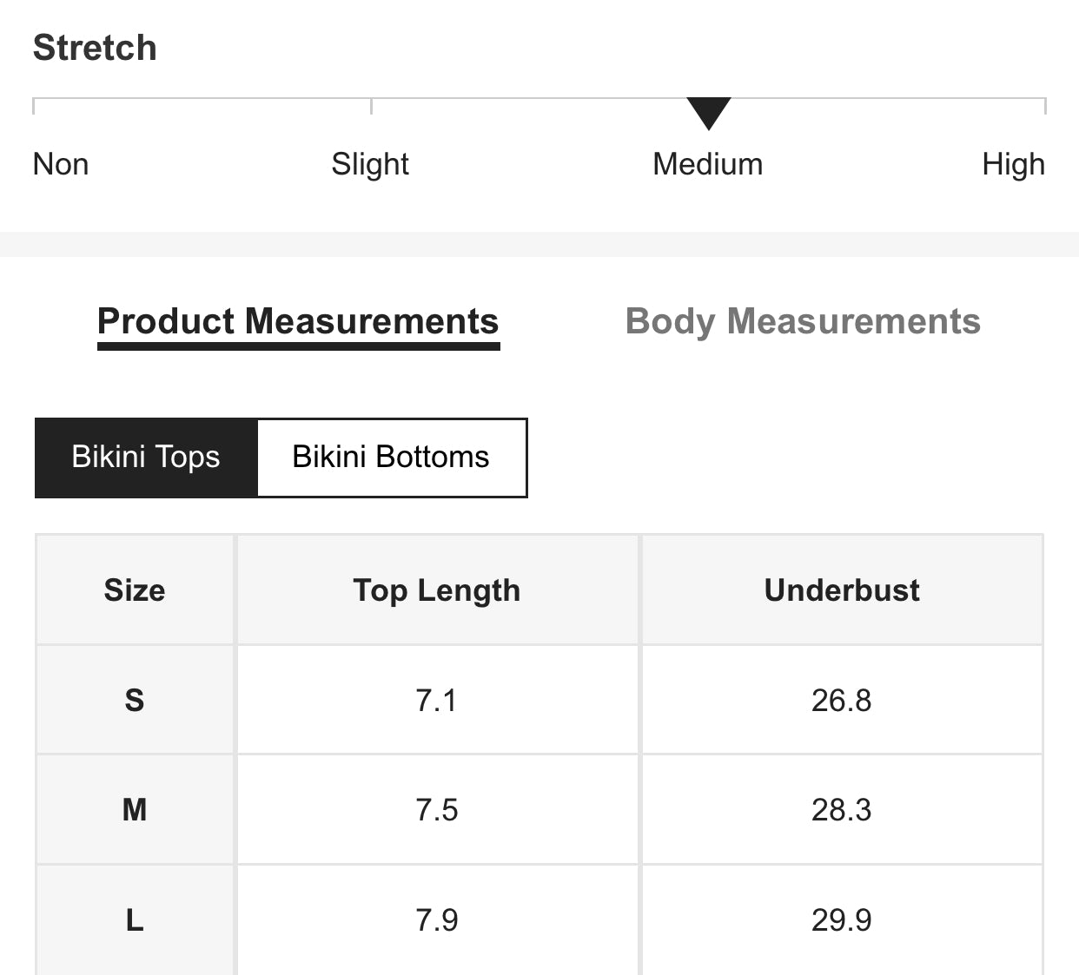Open the Bikini Bottoms size table
Image resolution: width=1079 pixels, height=975 pixels.
pos(391,457)
